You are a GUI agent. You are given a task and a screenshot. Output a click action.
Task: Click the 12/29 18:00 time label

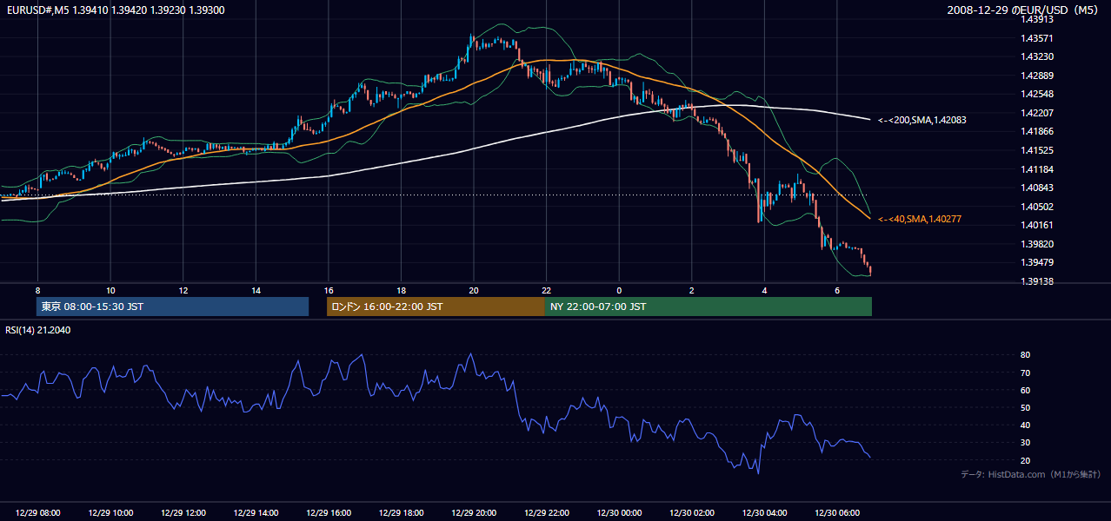(x=401, y=513)
